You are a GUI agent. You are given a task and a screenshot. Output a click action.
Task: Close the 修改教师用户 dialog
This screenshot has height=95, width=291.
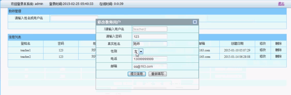[195, 22]
